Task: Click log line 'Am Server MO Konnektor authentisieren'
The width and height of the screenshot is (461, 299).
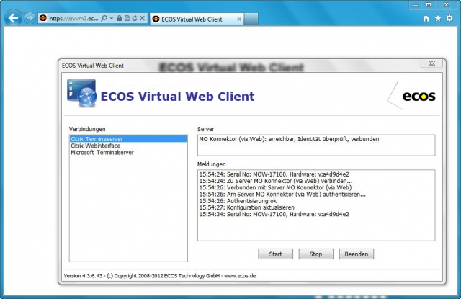Action: [282, 195]
